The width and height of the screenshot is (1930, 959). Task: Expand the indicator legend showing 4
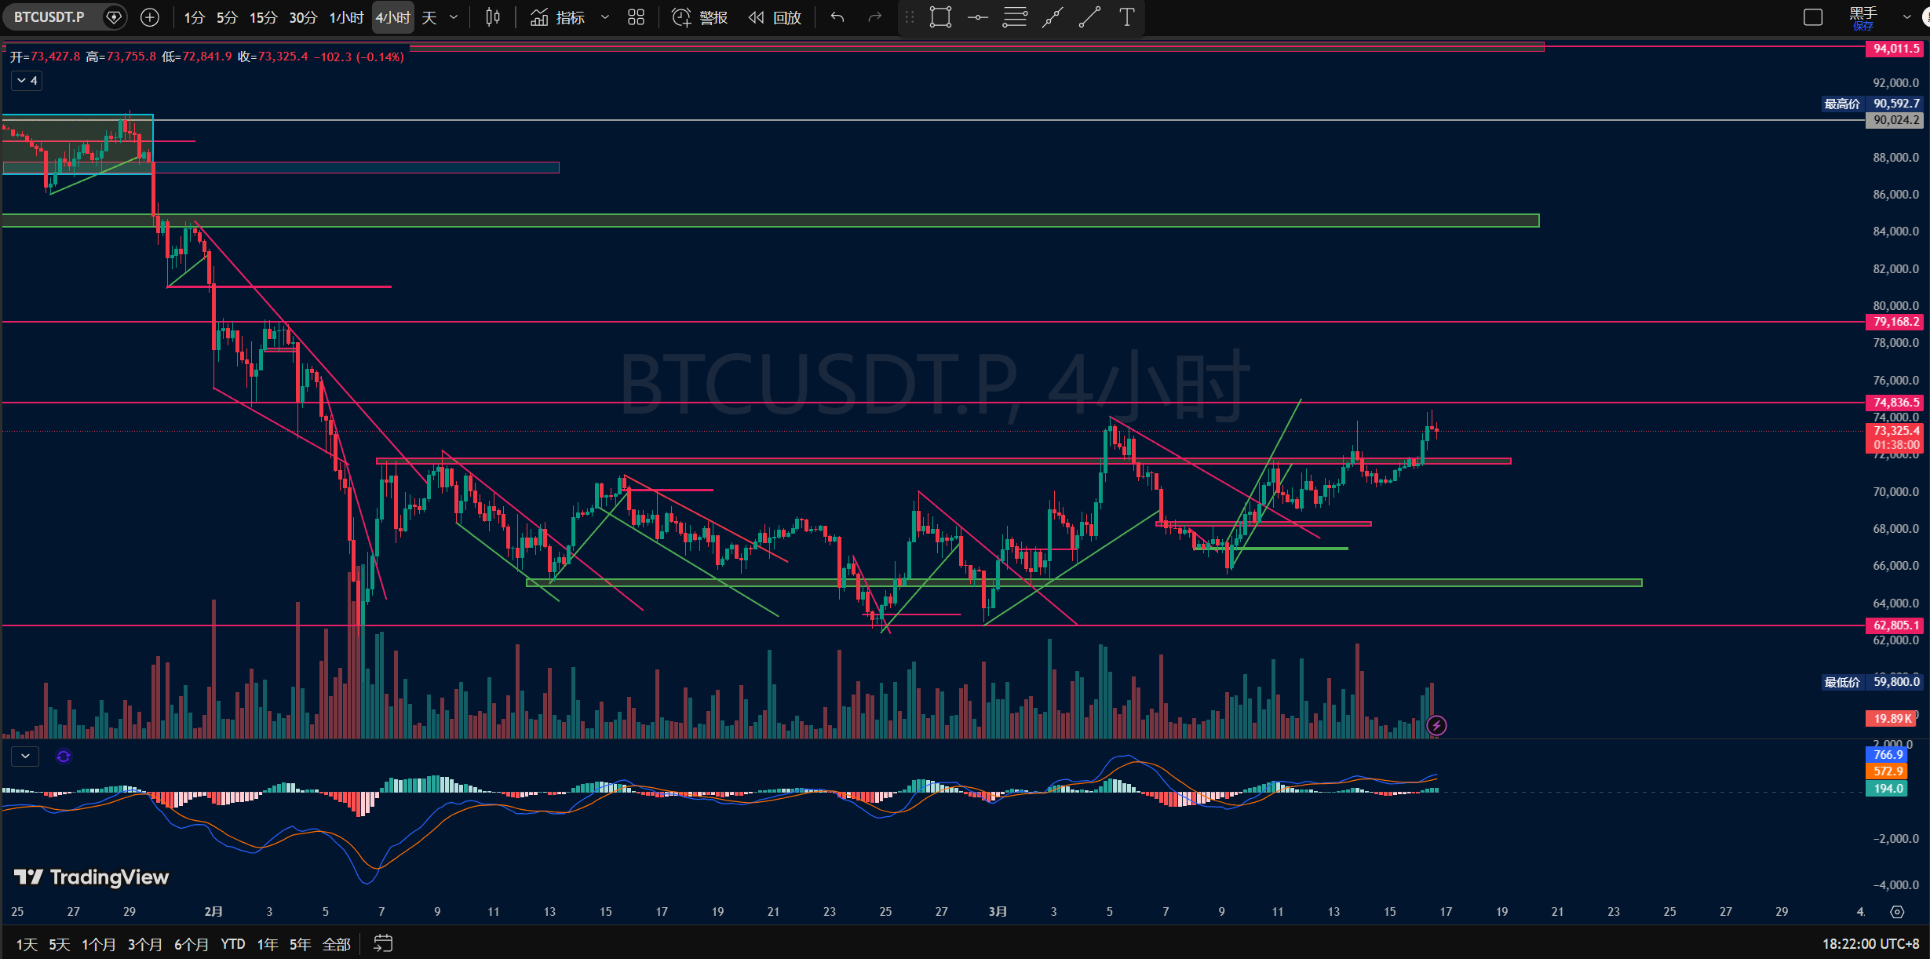[27, 81]
